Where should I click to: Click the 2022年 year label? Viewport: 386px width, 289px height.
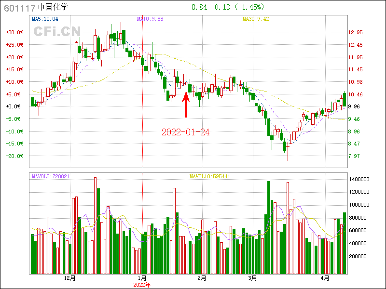coord(142,284)
